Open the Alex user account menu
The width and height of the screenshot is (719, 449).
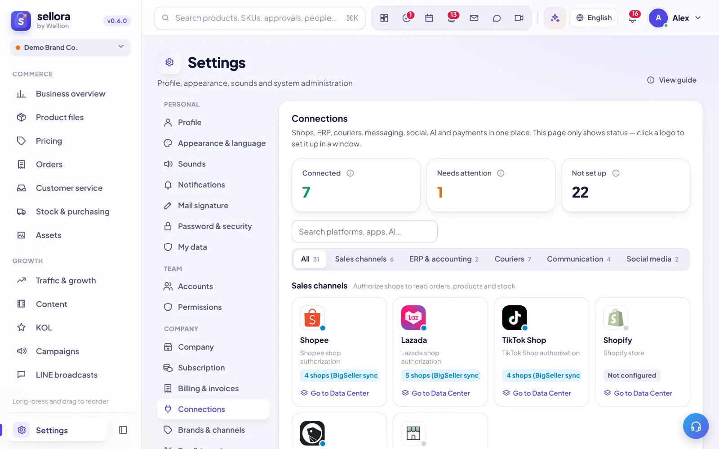pyautogui.click(x=675, y=18)
